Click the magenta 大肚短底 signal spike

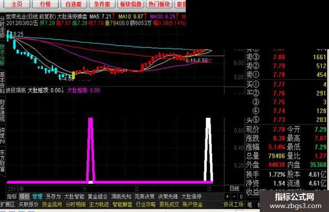(x=91, y=149)
